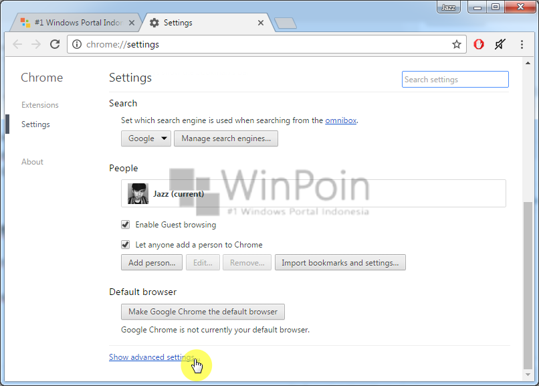Make Google Chrome the default browser

click(x=203, y=312)
